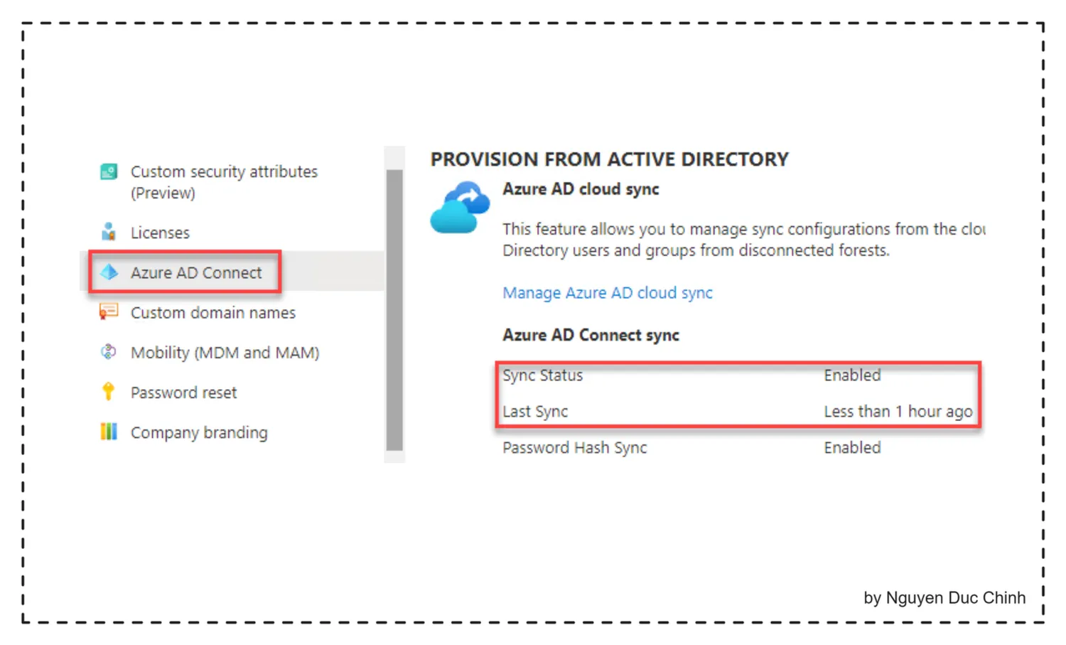Click the sidebar vertical scrollbar thumb
The height and width of the screenshot is (645, 1066).
pyautogui.click(x=394, y=310)
